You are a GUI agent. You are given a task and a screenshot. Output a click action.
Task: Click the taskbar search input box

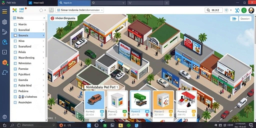[36, 125]
